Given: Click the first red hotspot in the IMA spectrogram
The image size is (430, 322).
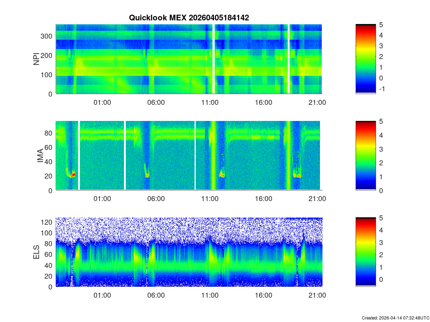Looking at the screenshot, I should (73, 174).
